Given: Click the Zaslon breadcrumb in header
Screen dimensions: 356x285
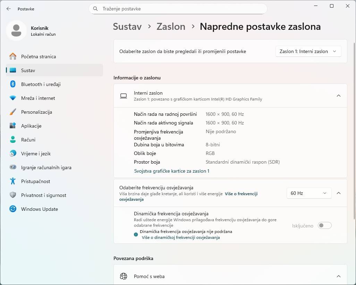Looking at the screenshot, I should coord(171,27).
